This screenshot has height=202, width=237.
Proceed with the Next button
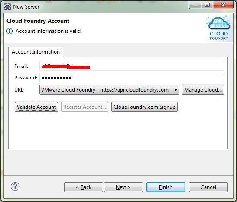pyautogui.click(x=123, y=187)
